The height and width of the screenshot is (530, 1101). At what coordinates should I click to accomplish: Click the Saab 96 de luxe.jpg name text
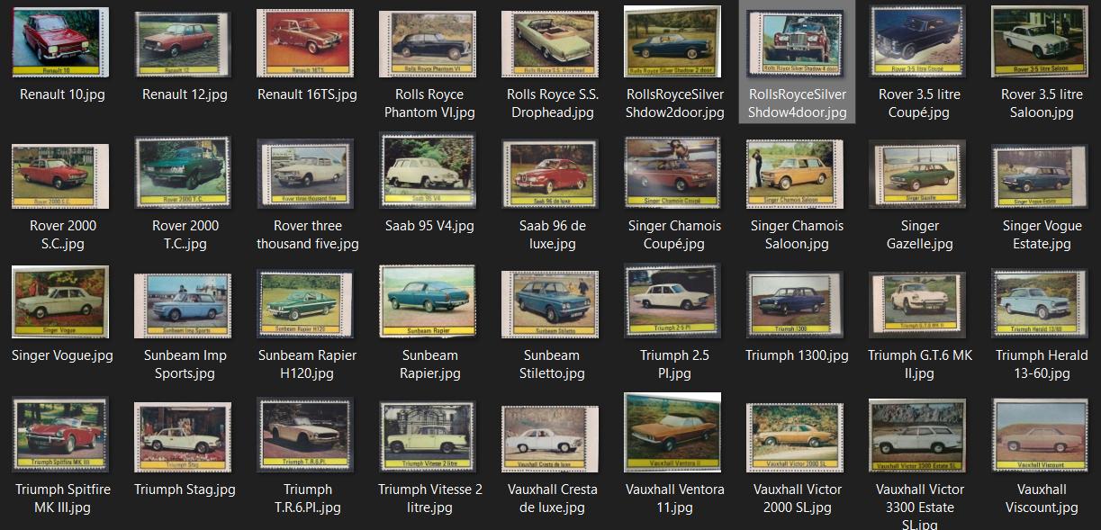pyautogui.click(x=552, y=235)
